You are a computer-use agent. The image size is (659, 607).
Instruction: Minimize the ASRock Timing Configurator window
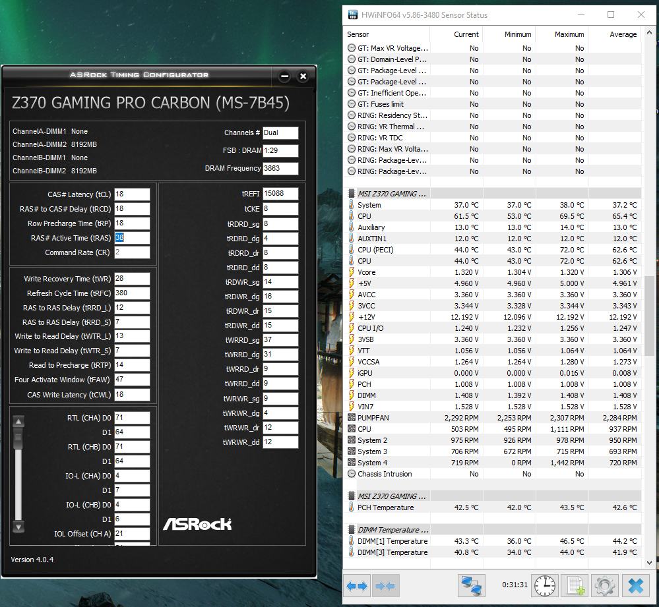[x=284, y=76]
